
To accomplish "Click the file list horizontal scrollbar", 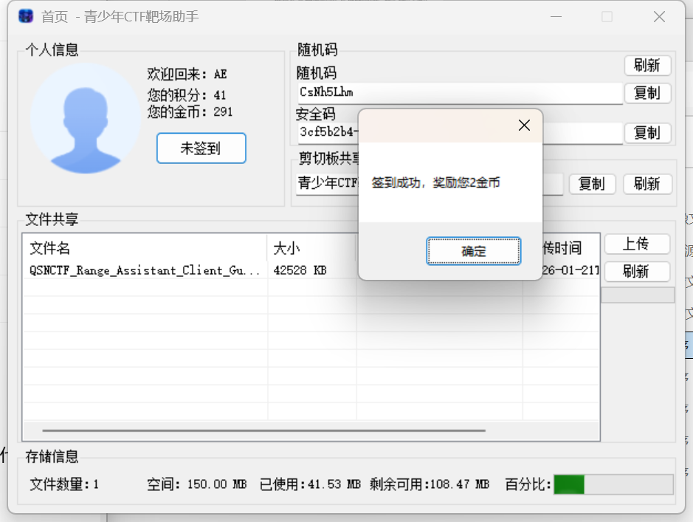I will 263,430.
